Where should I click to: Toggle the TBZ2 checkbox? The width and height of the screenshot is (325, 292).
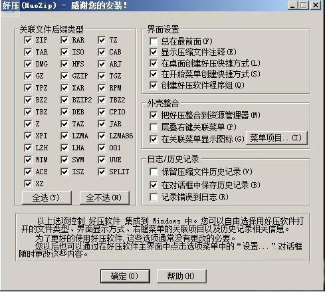[102, 100]
